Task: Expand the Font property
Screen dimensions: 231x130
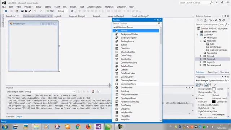Action: (196, 99)
